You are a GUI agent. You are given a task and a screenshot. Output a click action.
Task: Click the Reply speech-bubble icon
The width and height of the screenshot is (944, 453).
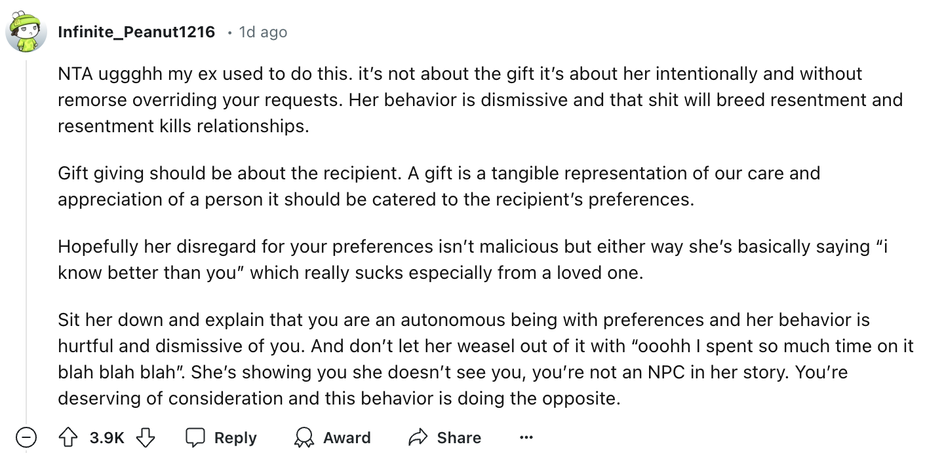pyautogui.click(x=198, y=437)
